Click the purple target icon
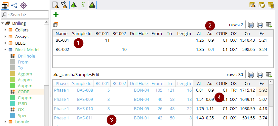The height and width of the screenshot is (126, 278). pos(23,5)
